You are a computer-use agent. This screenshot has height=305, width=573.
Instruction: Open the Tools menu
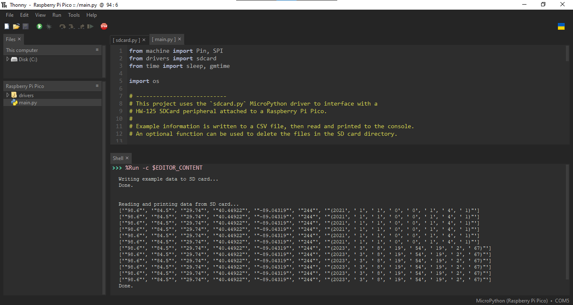click(x=74, y=15)
